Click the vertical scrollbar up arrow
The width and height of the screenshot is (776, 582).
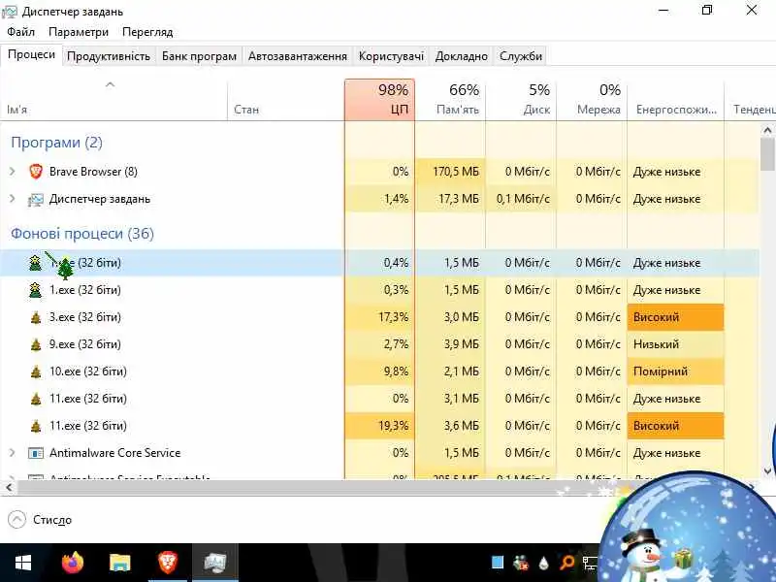[x=767, y=131]
